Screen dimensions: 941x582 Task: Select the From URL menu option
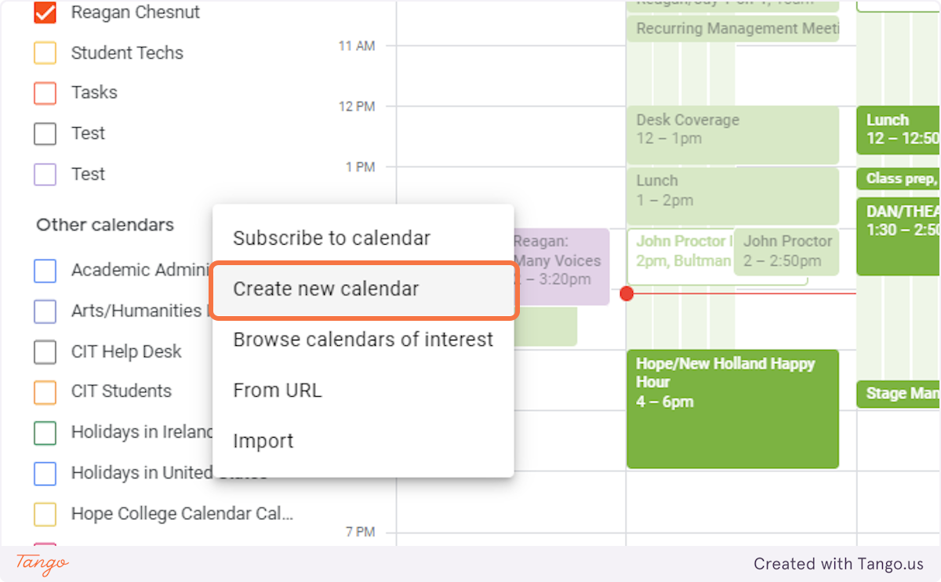tap(278, 391)
